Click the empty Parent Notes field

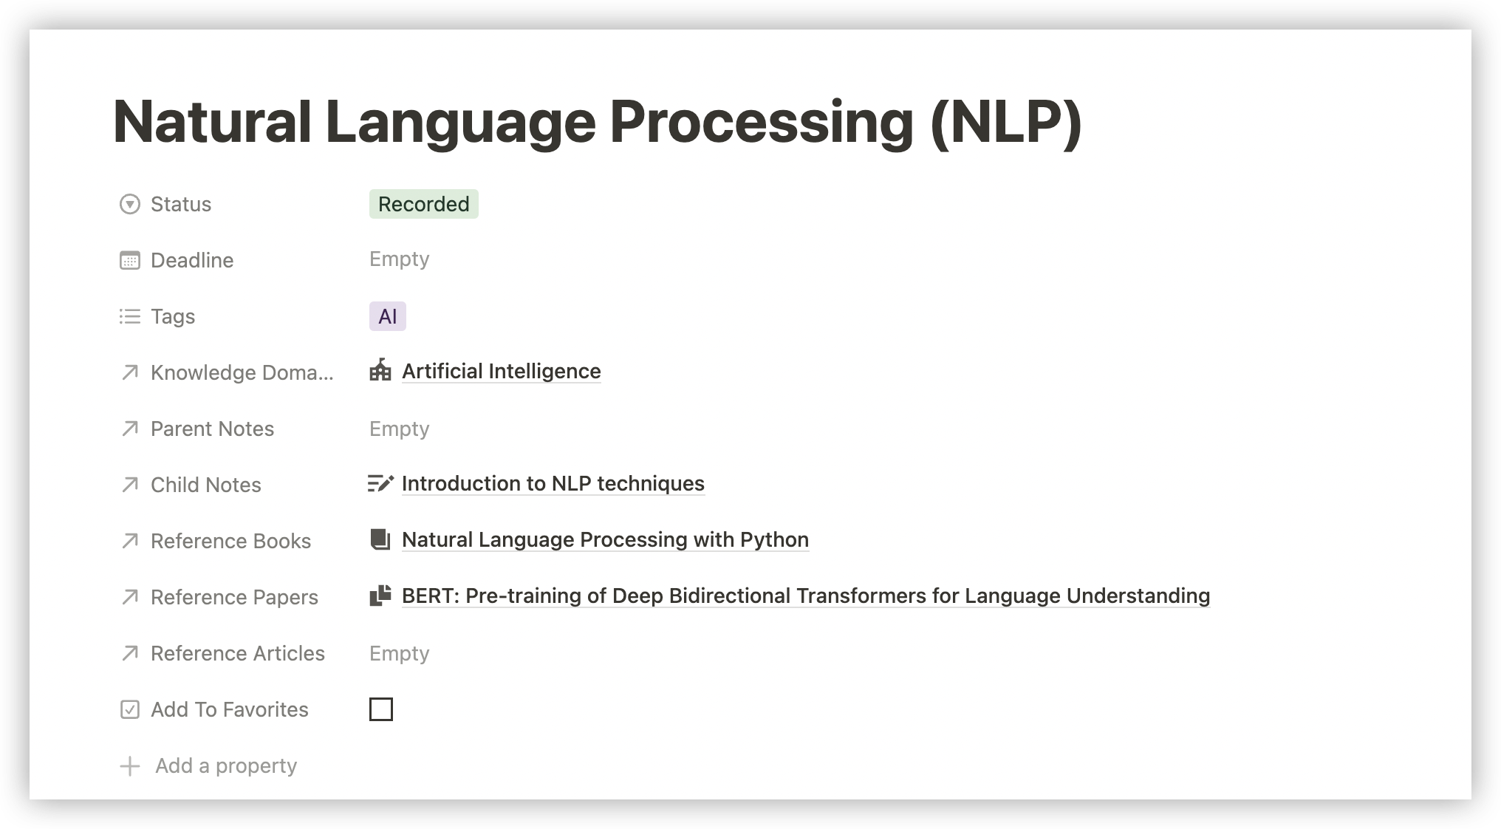pyautogui.click(x=400, y=429)
